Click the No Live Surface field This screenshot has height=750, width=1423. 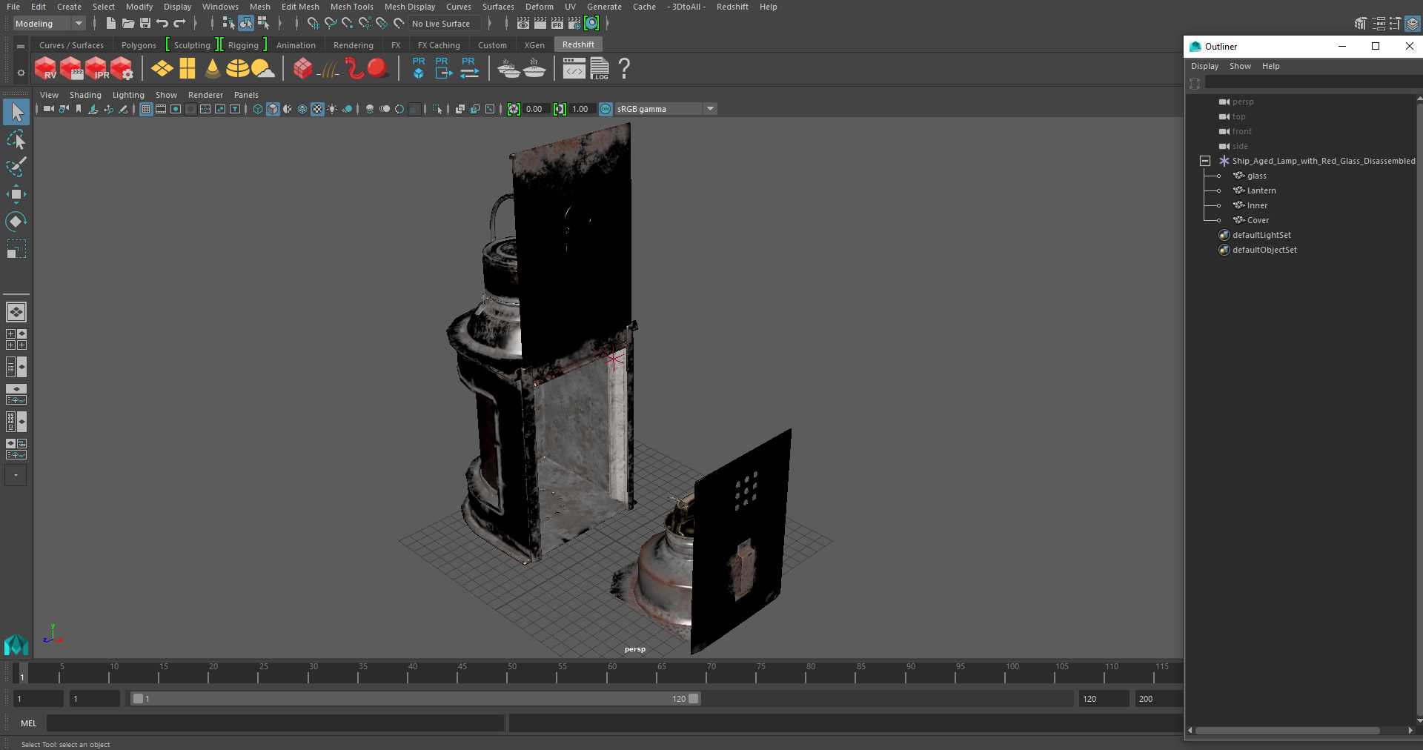tap(445, 24)
